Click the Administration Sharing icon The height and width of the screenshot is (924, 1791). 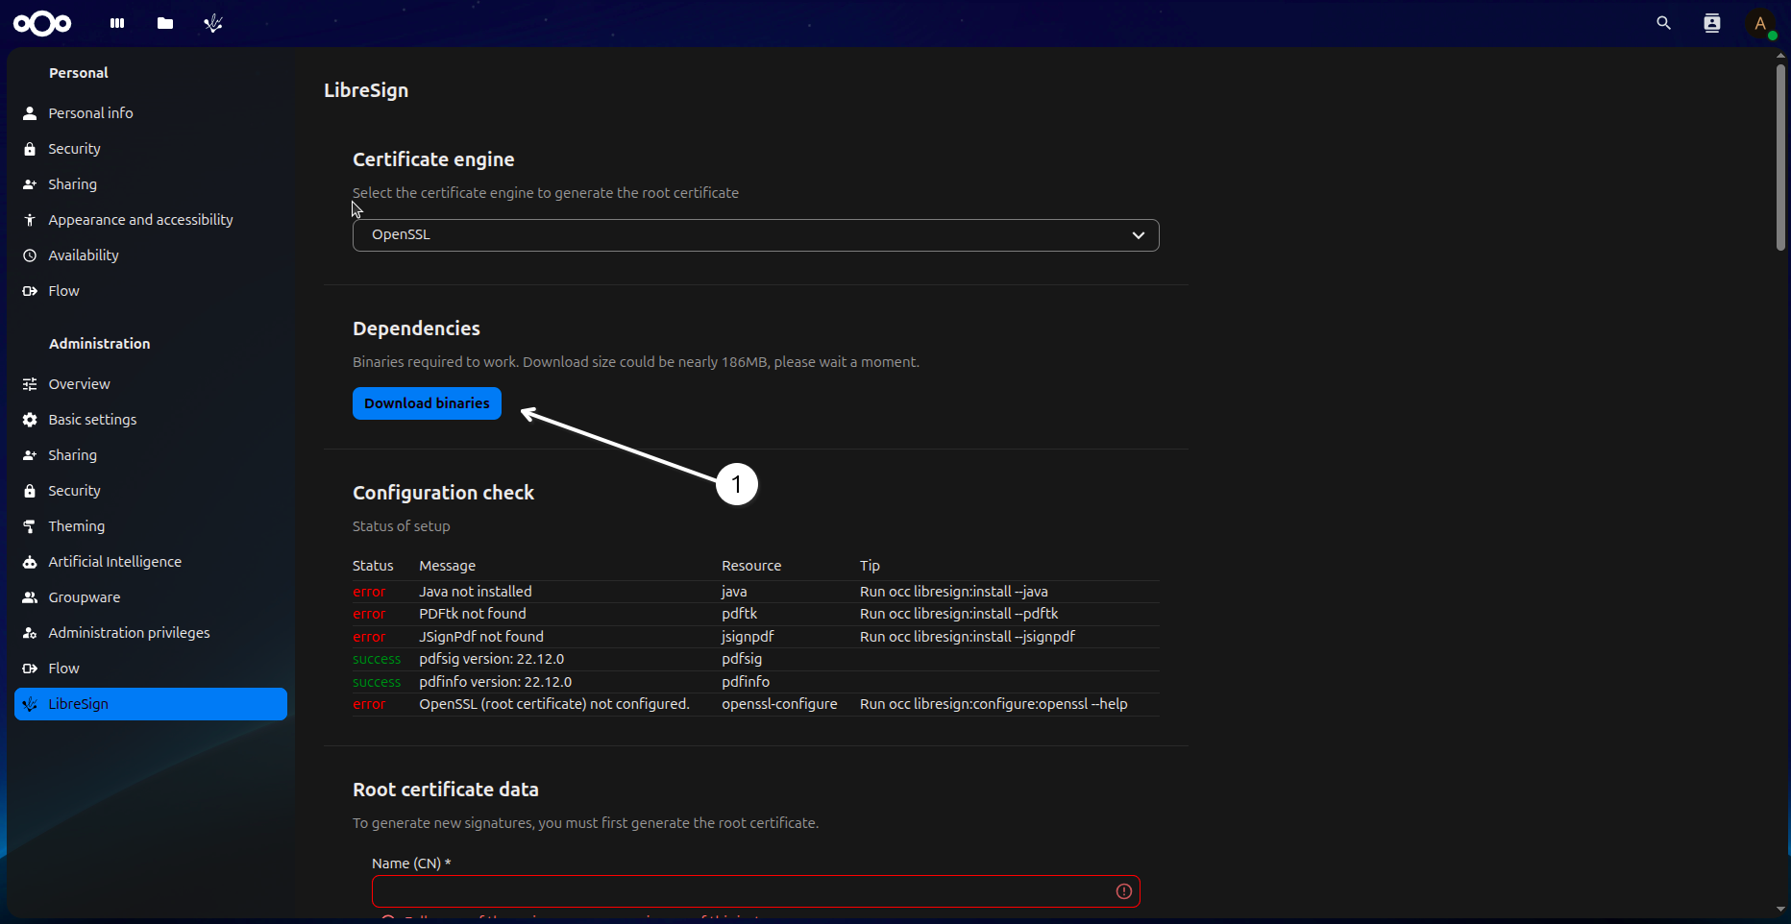tap(30, 455)
